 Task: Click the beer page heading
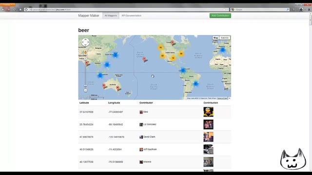point(83,30)
